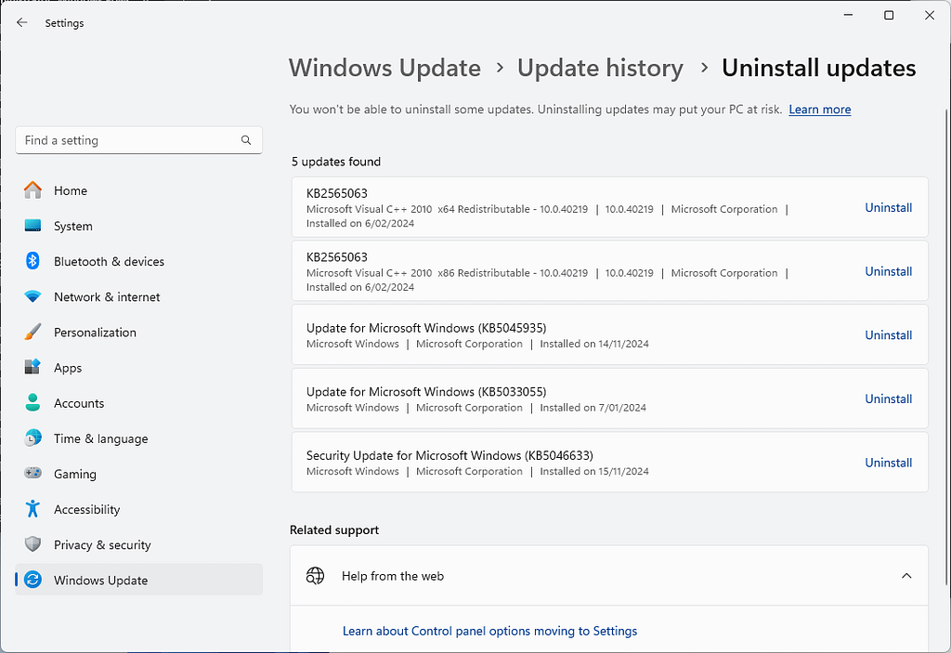Viewport: 951px width, 653px height.
Task: Select the Gaming controller icon
Action: point(34,474)
